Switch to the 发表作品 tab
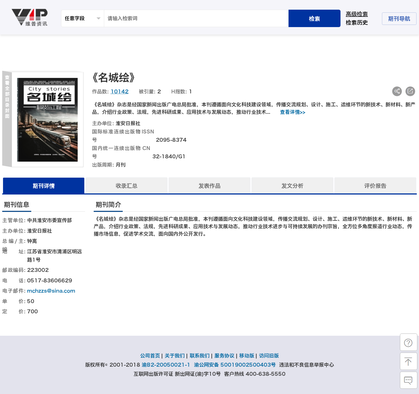 point(209,186)
